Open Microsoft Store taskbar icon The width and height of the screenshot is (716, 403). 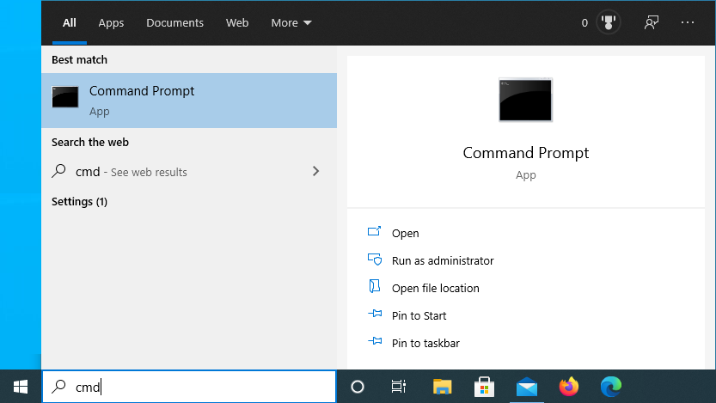[484, 387]
